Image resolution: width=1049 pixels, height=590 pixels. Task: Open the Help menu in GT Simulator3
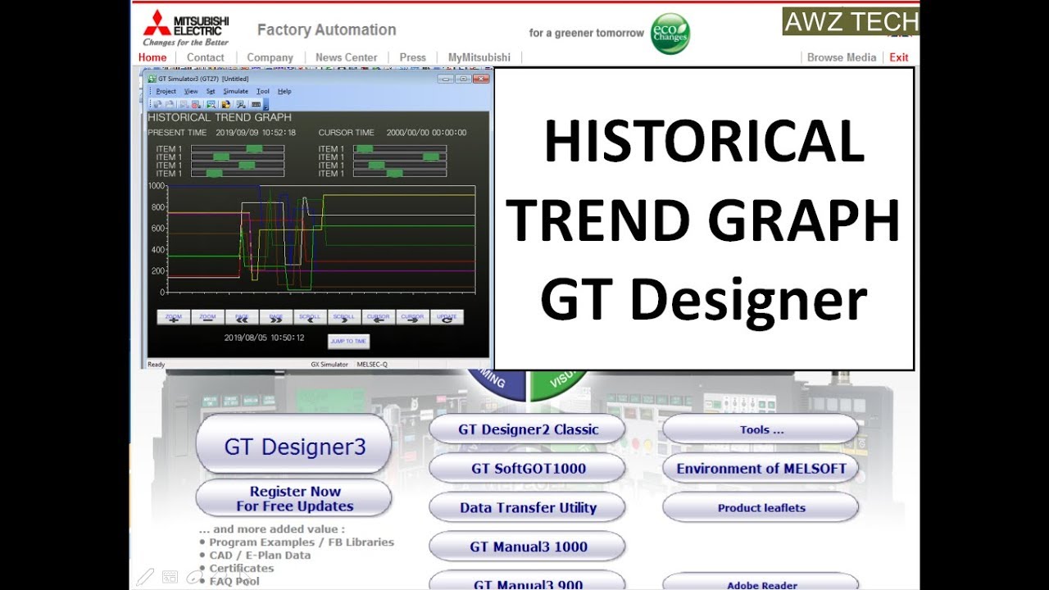pos(284,91)
